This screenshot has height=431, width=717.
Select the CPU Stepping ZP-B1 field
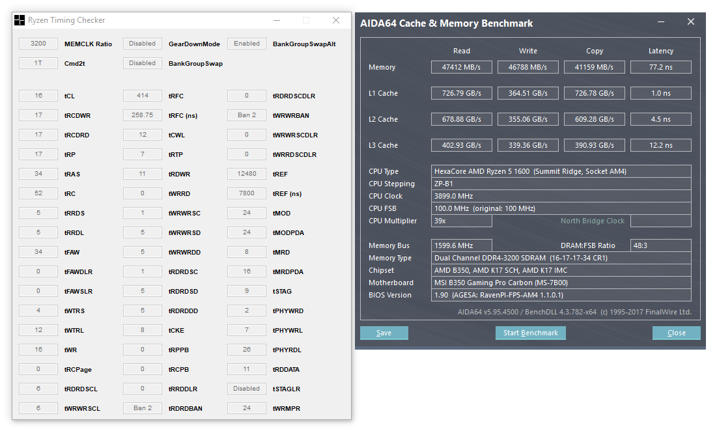pyautogui.click(x=561, y=184)
